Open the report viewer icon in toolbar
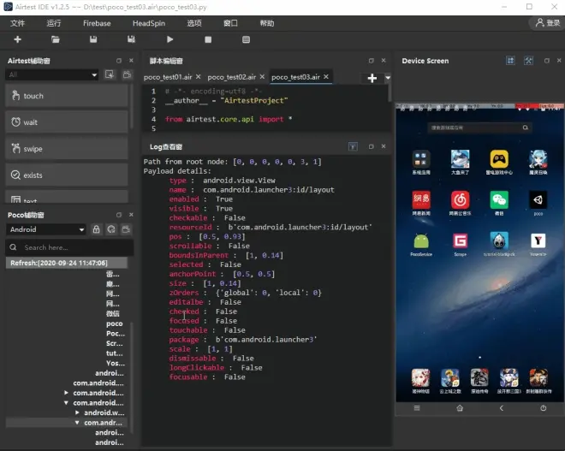 coord(246,39)
